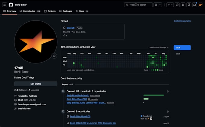Open Benji-Bitter/2.4GHZ-Jammer-WiFi-Bluetooth-Etc created repository
Image resolution: width=205 pixels, height=127 pixels.
pos(93,123)
